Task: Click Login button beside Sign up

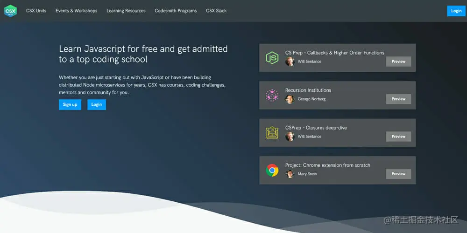Action: click(97, 104)
